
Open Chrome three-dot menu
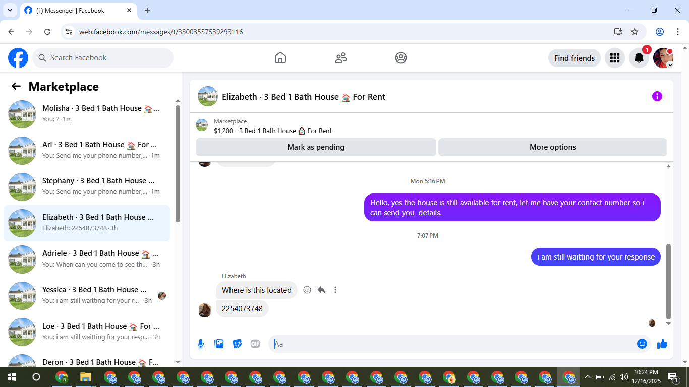click(677, 32)
